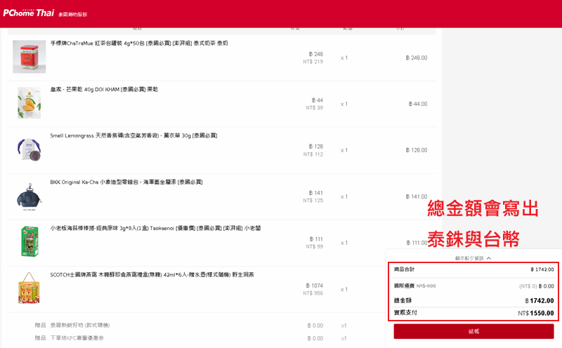562x348 pixels.
Task: Collapse the summary with 顯示較少資訊
Action: (x=473, y=258)
